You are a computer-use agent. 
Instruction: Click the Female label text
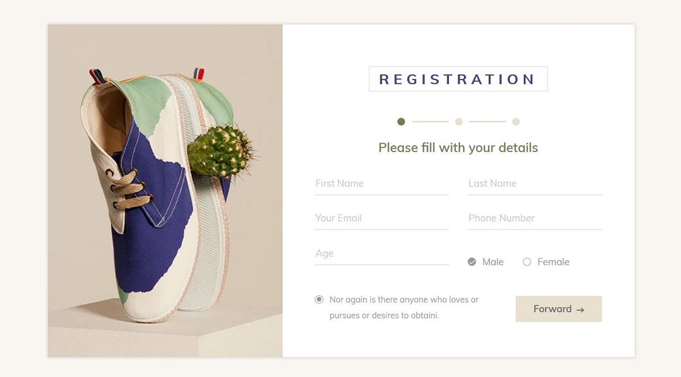(x=553, y=262)
